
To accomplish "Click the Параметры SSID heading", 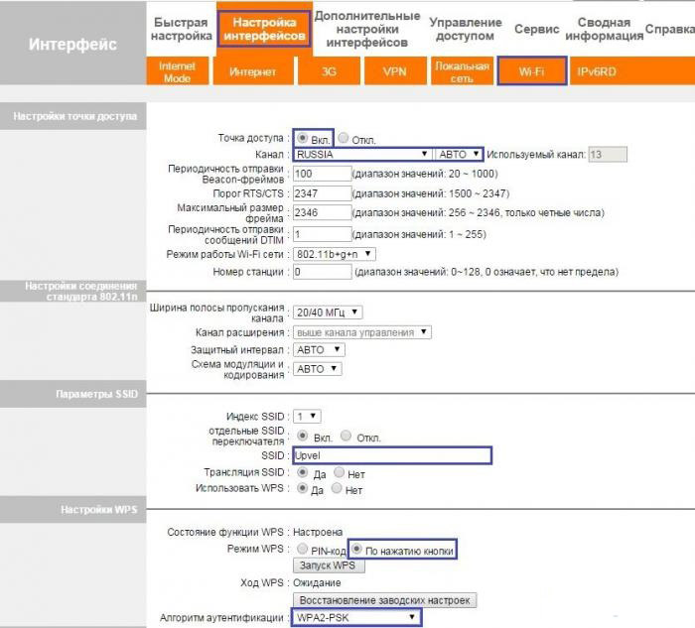I will [x=96, y=394].
